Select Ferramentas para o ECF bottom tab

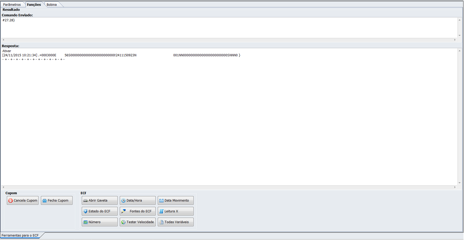coord(20,235)
